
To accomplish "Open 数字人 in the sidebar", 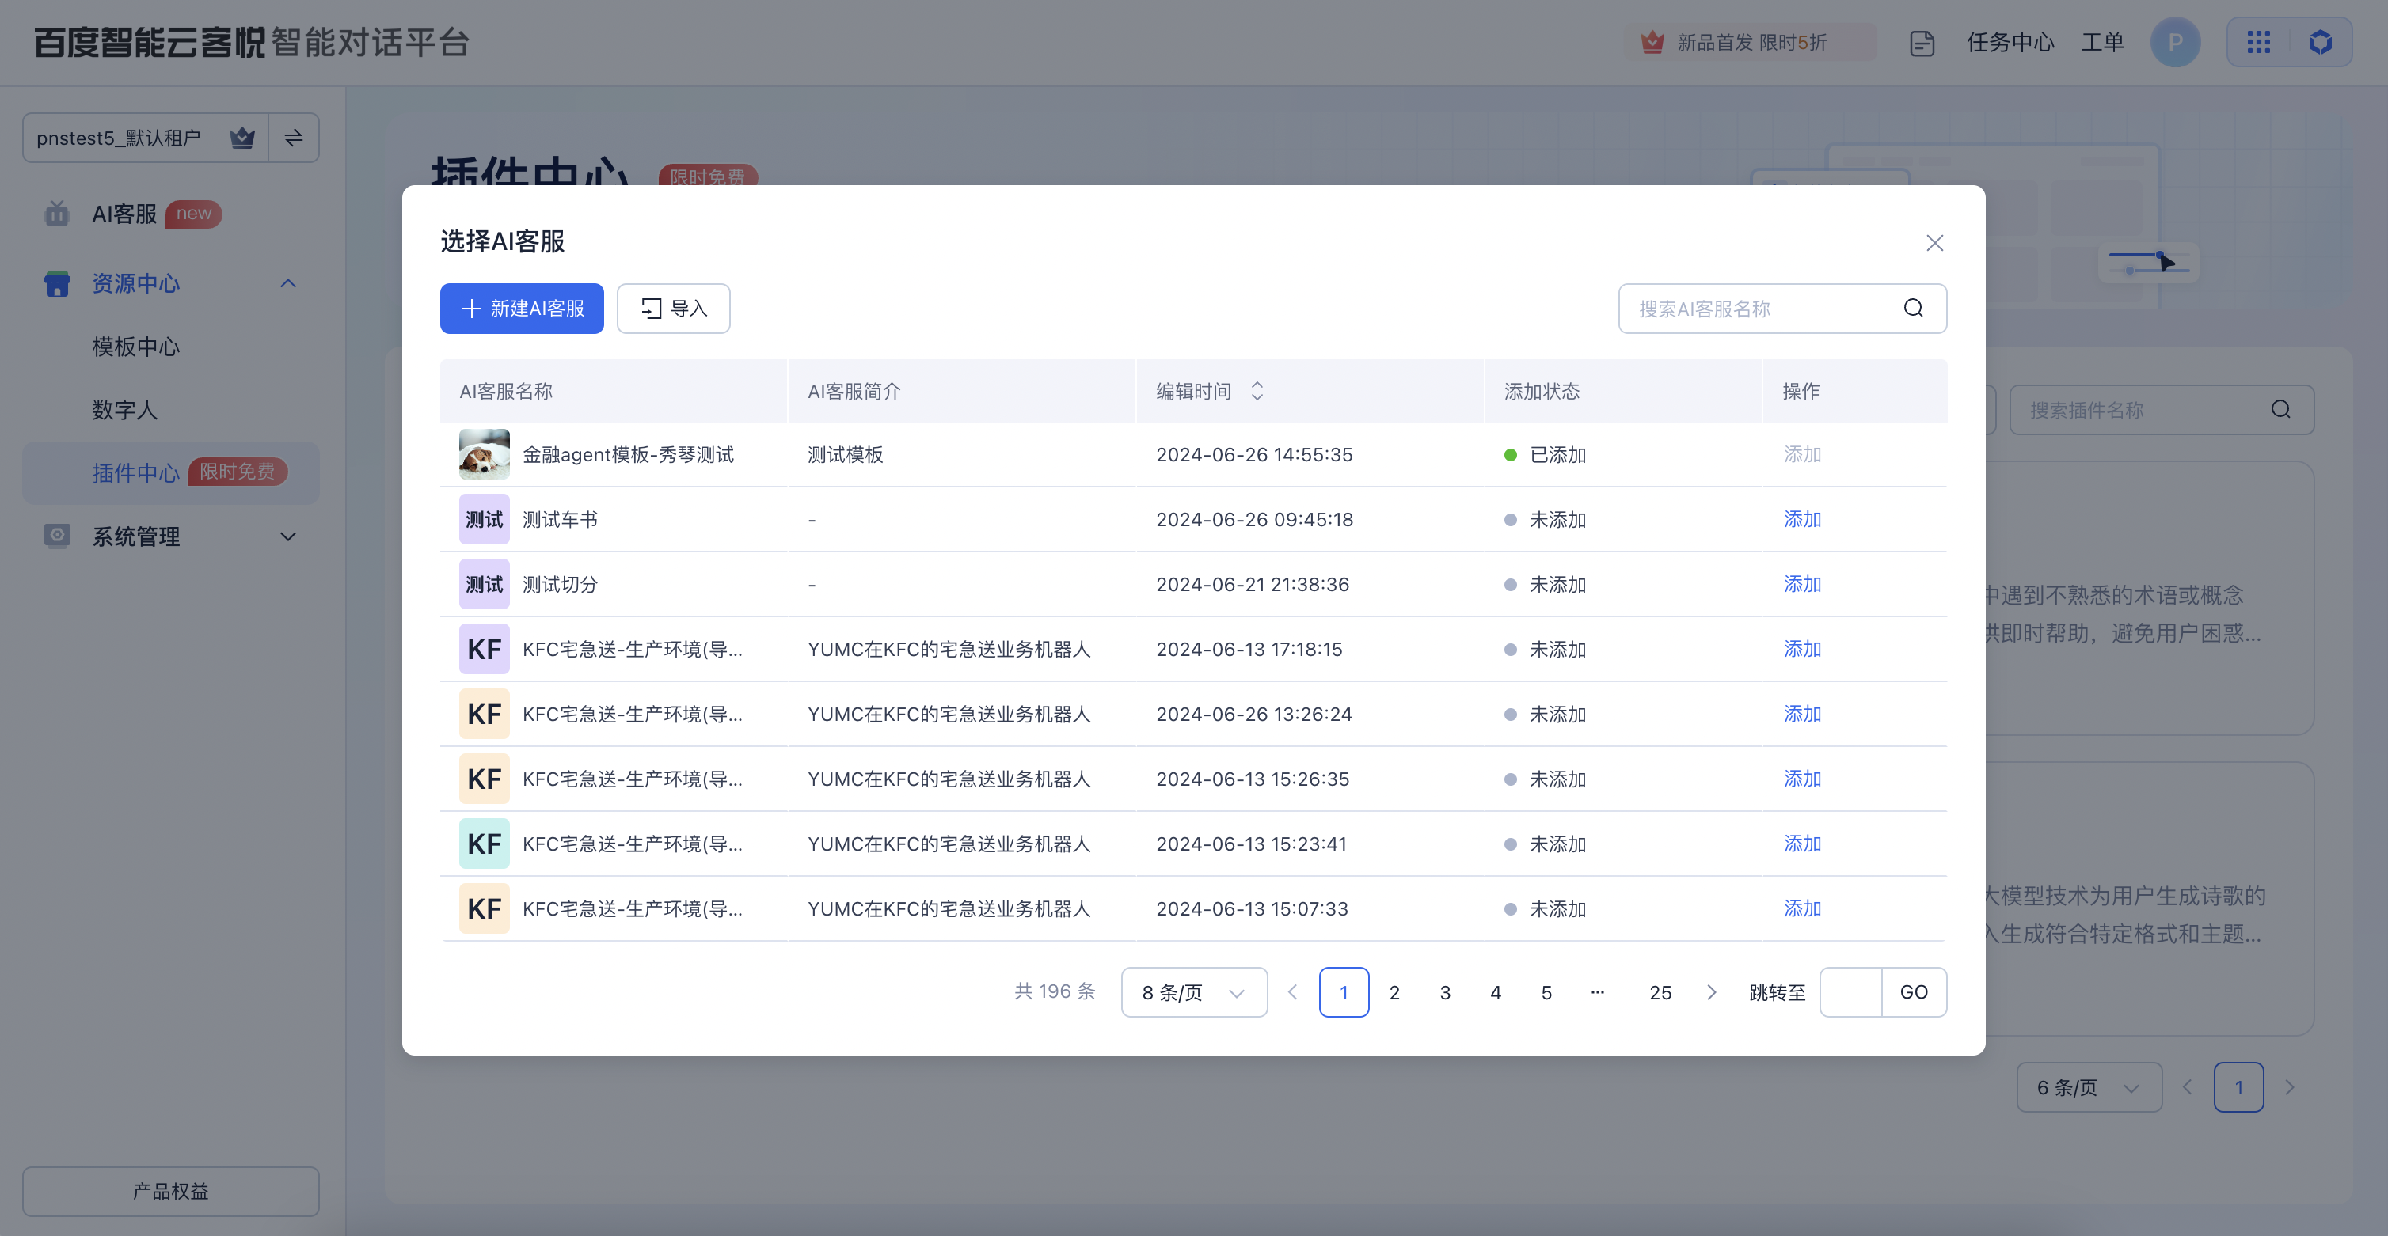I will point(124,410).
